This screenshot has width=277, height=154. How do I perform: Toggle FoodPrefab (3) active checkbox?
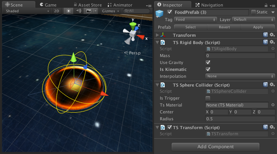(169, 12)
